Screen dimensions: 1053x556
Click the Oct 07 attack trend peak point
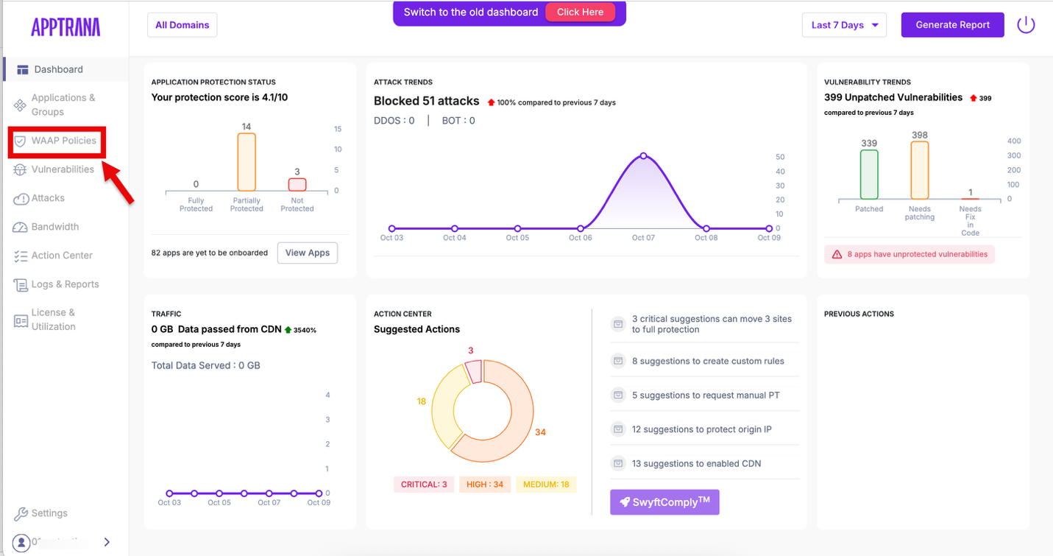click(x=643, y=156)
